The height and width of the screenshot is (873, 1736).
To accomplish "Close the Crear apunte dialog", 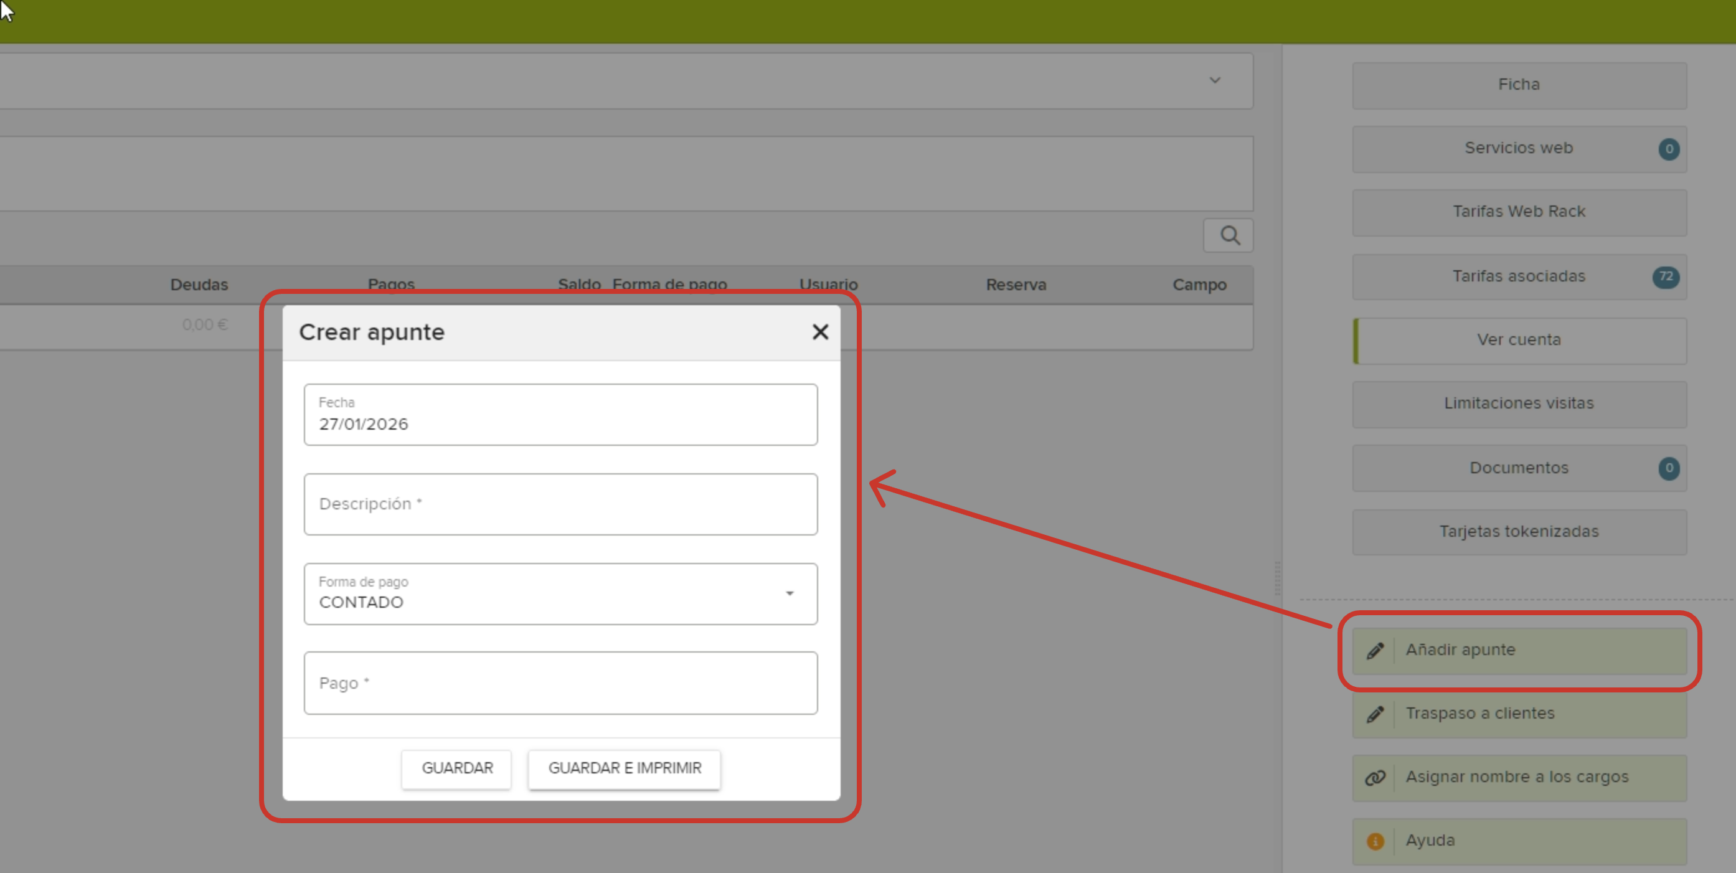I will coord(819,332).
